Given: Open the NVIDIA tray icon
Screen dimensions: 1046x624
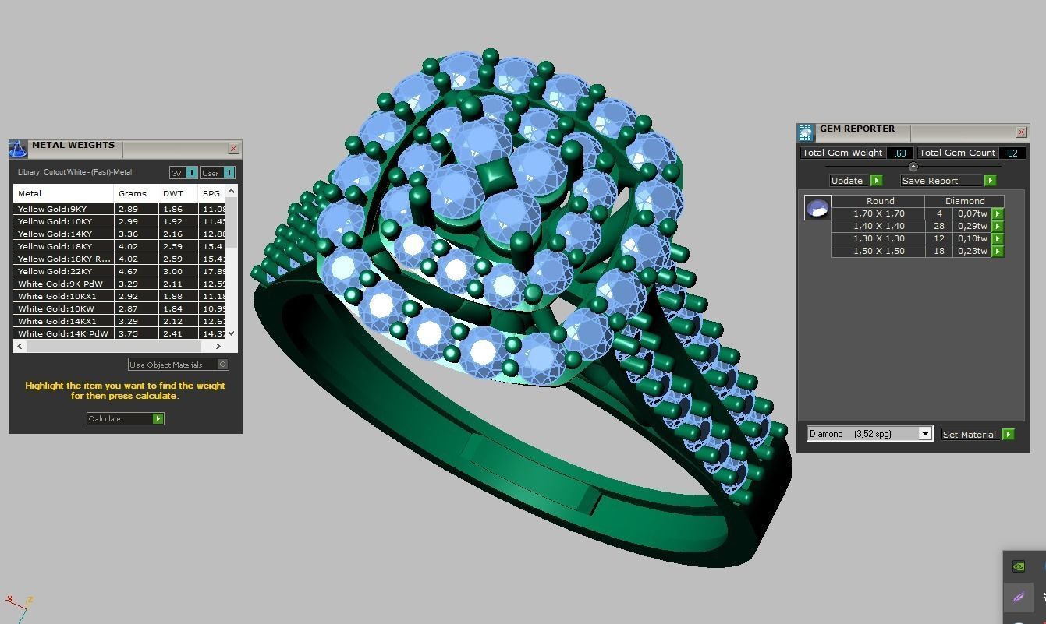Looking at the screenshot, I should point(1018,566).
